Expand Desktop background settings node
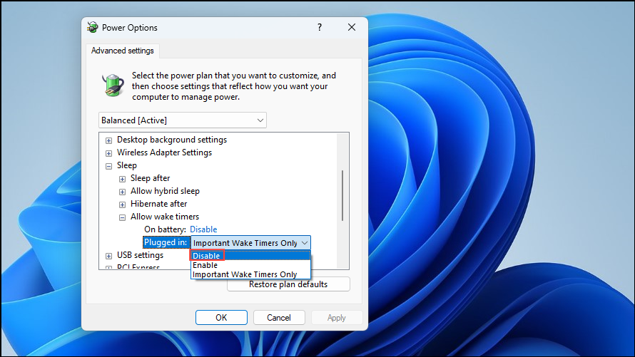 pyautogui.click(x=108, y=140)
